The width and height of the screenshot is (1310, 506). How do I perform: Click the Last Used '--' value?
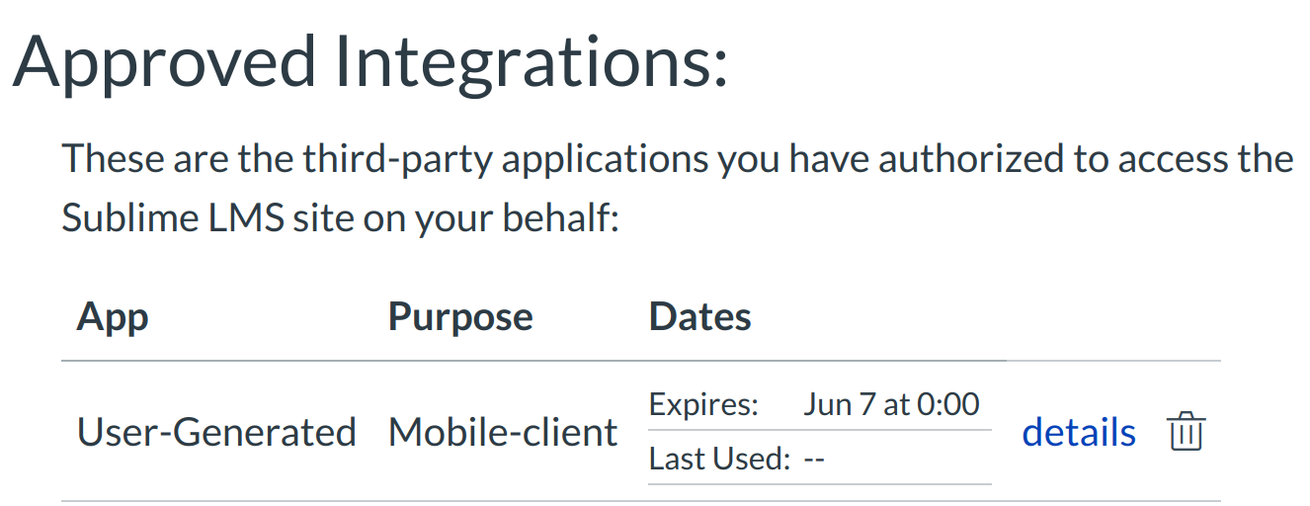(814, 459)
